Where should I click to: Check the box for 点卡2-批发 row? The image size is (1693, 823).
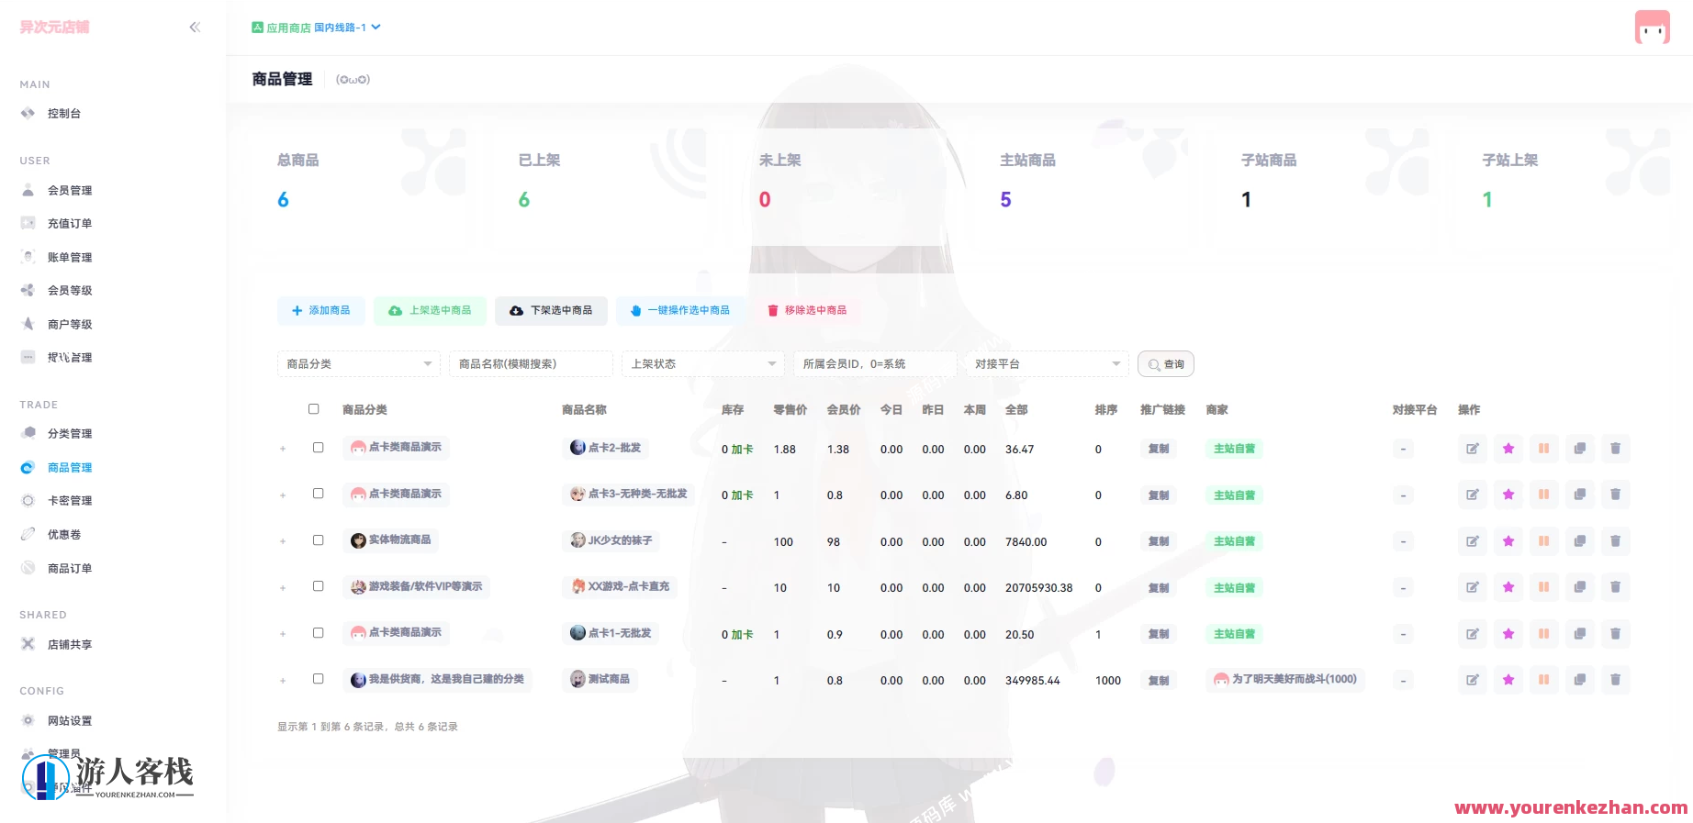pos(319,448)
